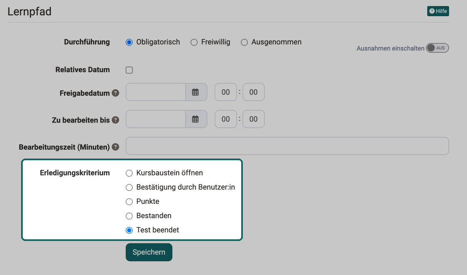Viewport: 467px width, 275px height.
Task: Click the Erledigungskriterium label
Action: [75, 173]
